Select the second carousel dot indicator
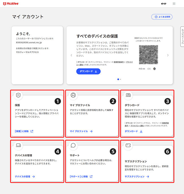 point(121,79)
